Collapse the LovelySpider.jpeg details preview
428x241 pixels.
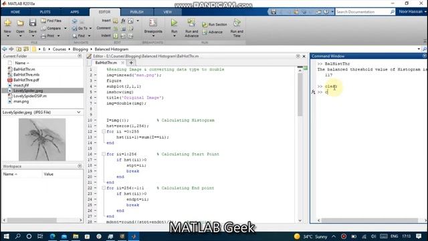(79, 112)
